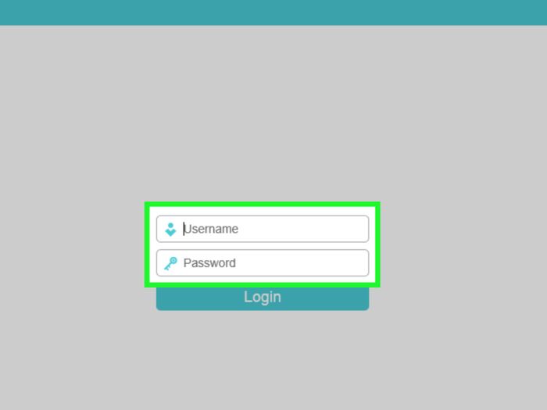Select the blue key glyph in the login form

[x=170, y=263]
